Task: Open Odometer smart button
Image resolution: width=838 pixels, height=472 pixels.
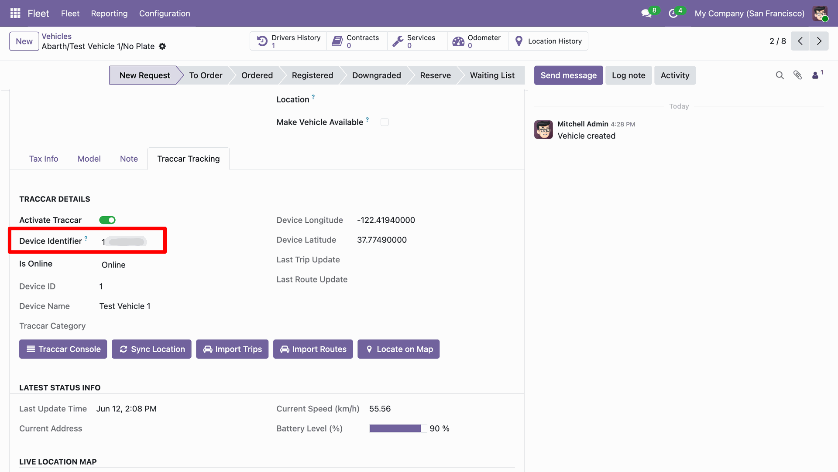Action: point(478,41)
